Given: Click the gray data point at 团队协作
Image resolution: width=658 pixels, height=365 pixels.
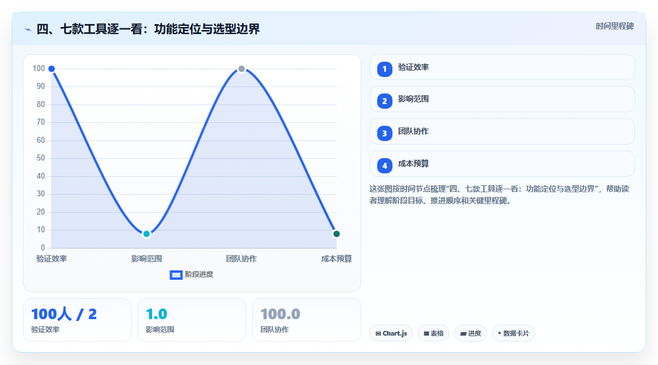Looking at the screenshot, I should click(241, 69).
